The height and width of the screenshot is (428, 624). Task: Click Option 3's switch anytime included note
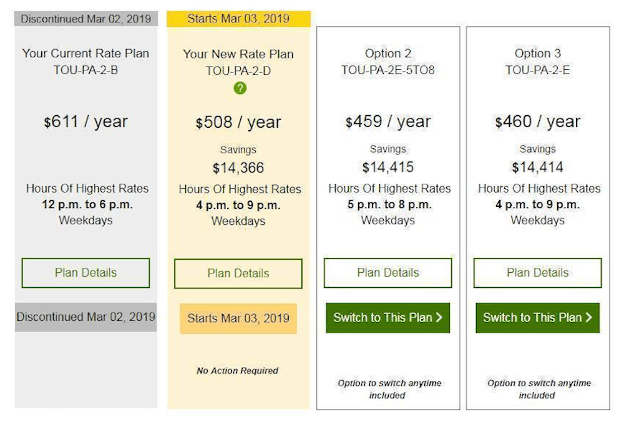coord(539,389)
